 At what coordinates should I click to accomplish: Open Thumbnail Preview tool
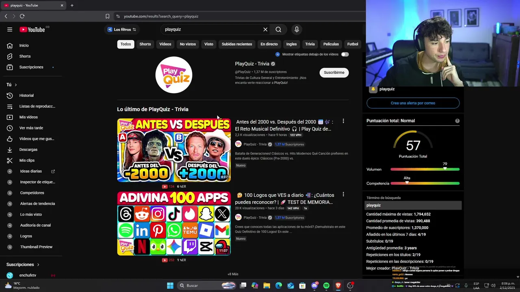point(36,247)
